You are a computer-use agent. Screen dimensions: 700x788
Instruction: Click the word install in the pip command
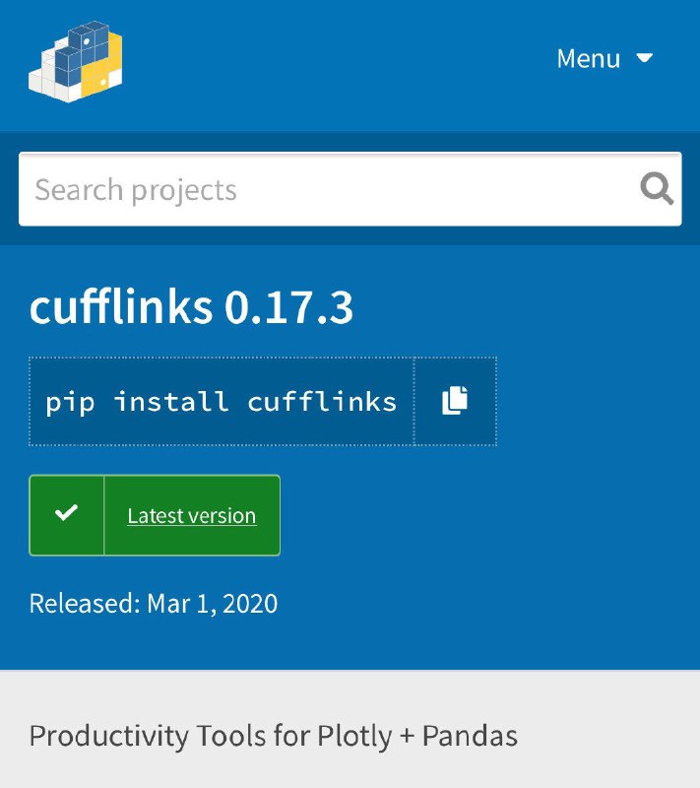click(x=171, y=402)
